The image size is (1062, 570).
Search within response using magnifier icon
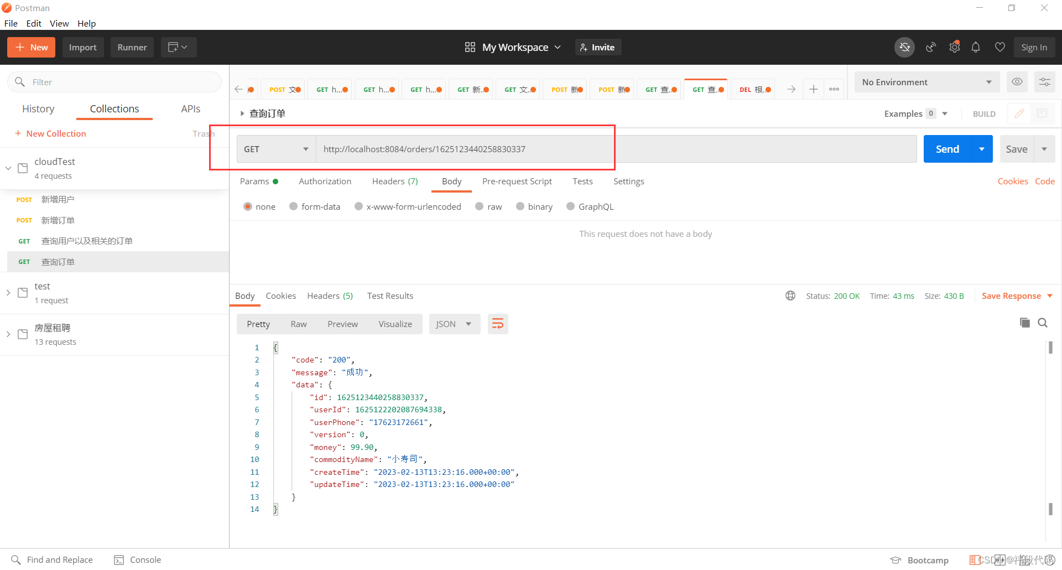[x=1043, y=323]
